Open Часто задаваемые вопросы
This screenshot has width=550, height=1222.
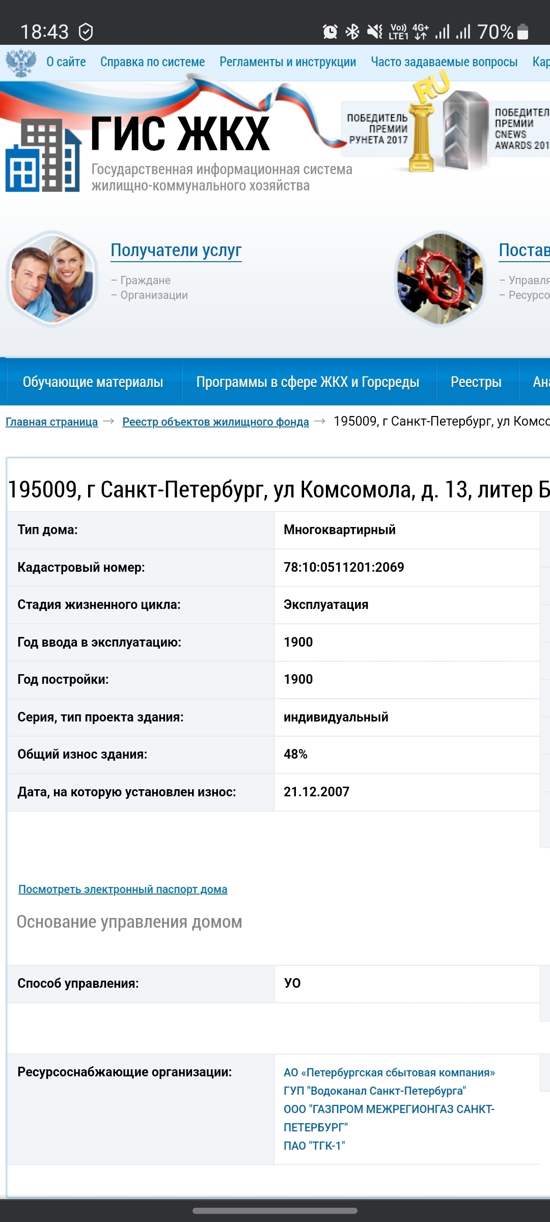pyautogui.click(x=444, y=62)
